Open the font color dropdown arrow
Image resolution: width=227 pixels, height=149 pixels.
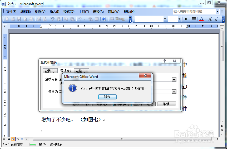pyautogui.click(x=206, y=19)
